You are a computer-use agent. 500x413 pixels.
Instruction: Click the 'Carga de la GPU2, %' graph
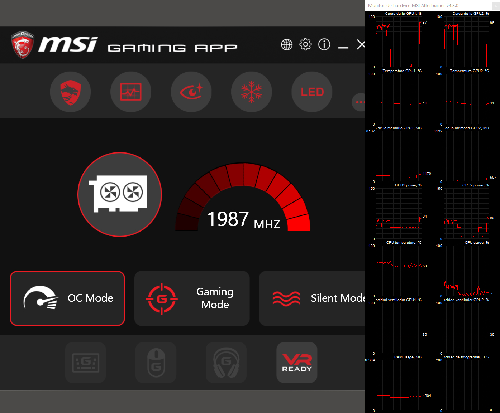[x=466, y=42]
